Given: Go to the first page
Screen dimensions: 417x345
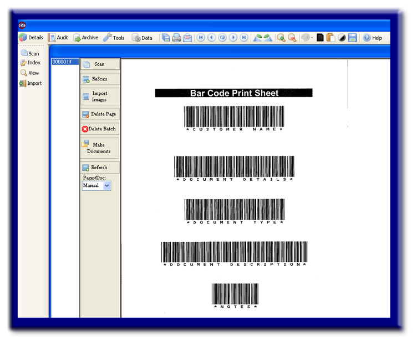Looking at the screenshot, I should [201, 38].
